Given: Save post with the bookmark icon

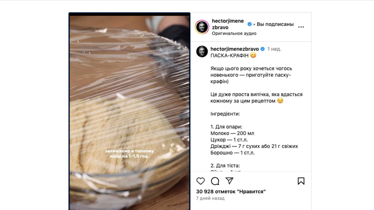Looking at the screenshot, I should (301, 181).
